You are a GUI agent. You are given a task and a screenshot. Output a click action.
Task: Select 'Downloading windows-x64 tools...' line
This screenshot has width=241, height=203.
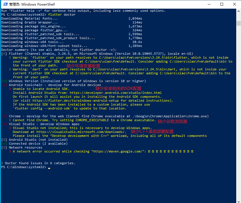pyautogui.click(x=32, y=42)
